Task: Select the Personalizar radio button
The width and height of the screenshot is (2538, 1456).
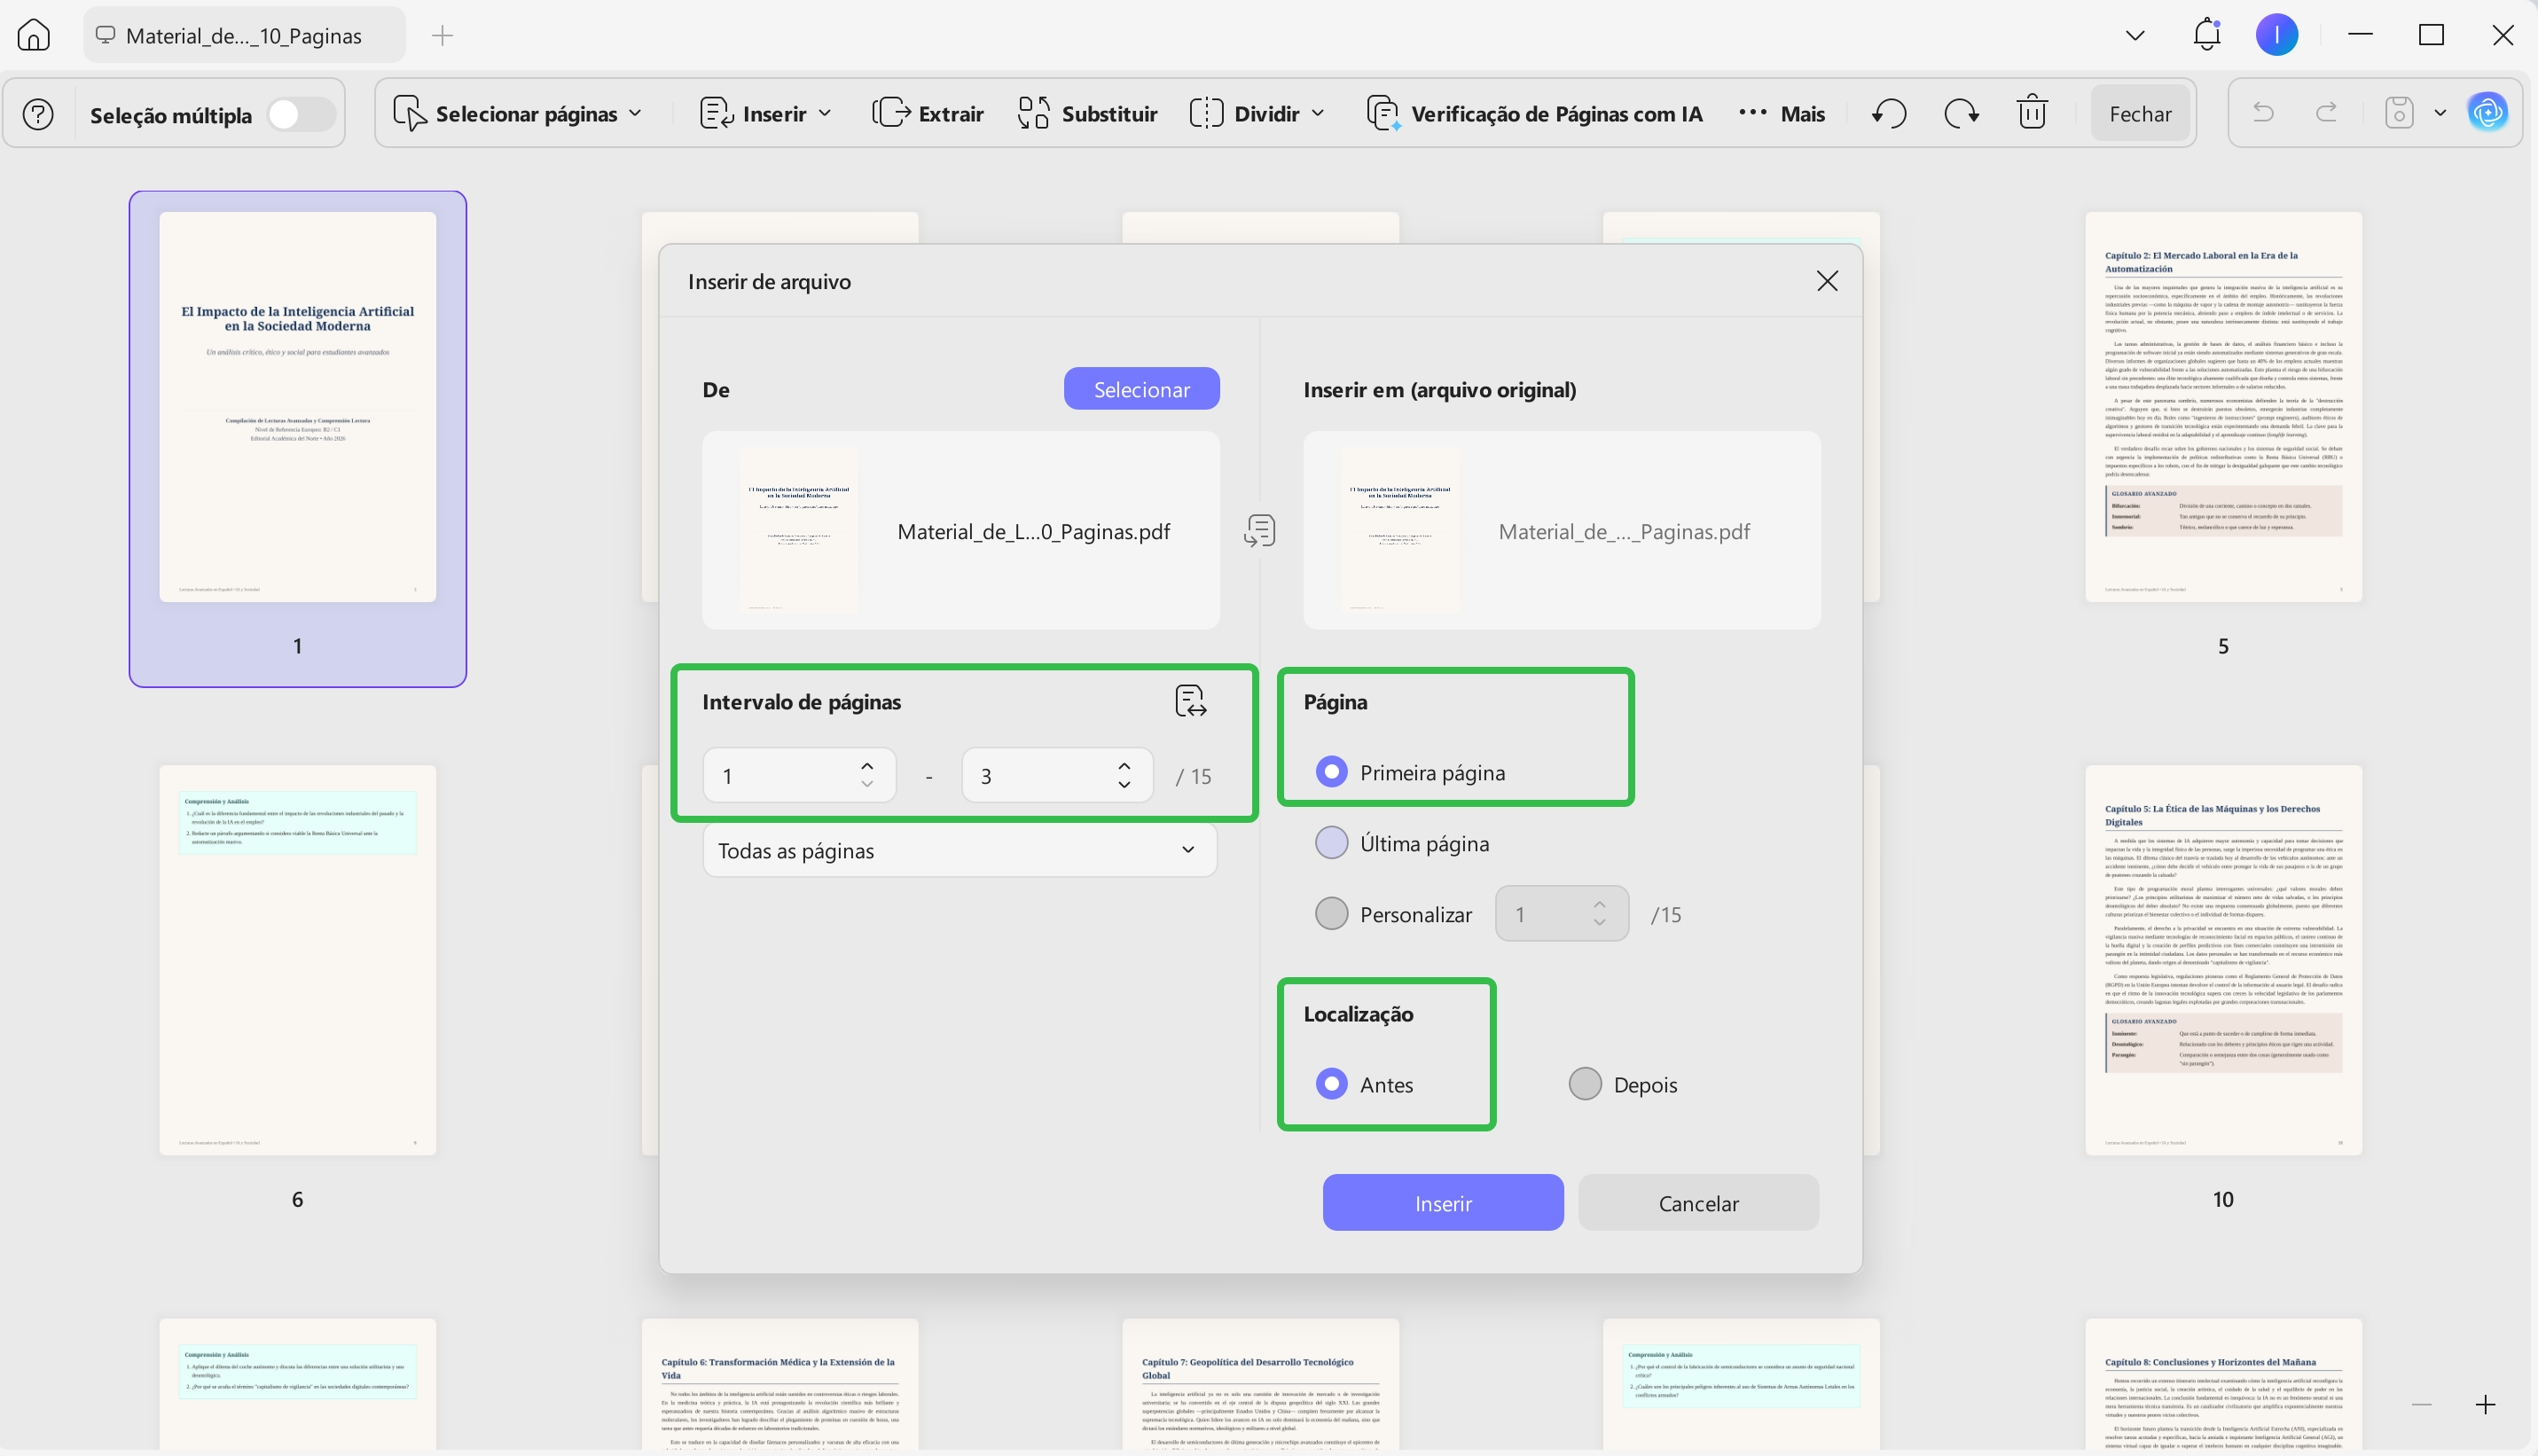Action: point(1331,914)
